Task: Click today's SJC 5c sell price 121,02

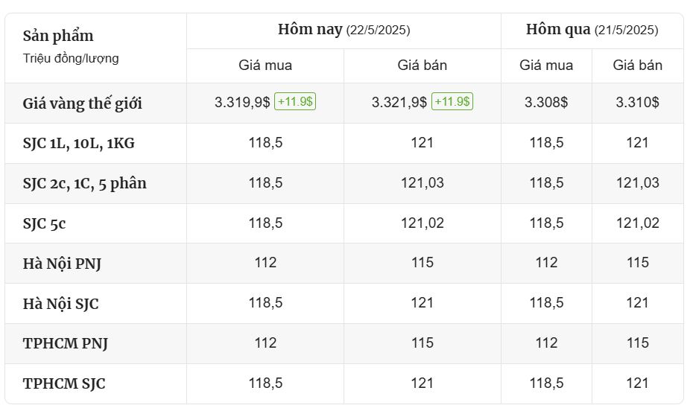Action: 422,223
